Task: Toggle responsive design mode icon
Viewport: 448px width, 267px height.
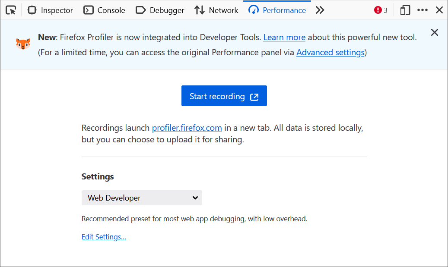Action: (x=405, y=10)
